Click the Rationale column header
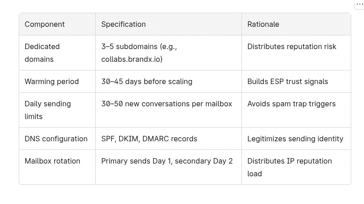This screenshot has height=204, width=364. (x=263, y=25)
